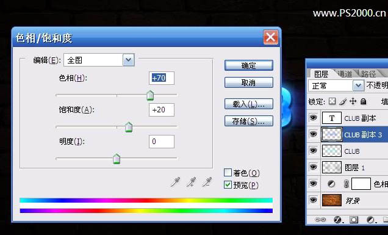The image size is (388, 235).
Task: Switch to the 路径 paths tab
Action: click(x=368, y=73)
